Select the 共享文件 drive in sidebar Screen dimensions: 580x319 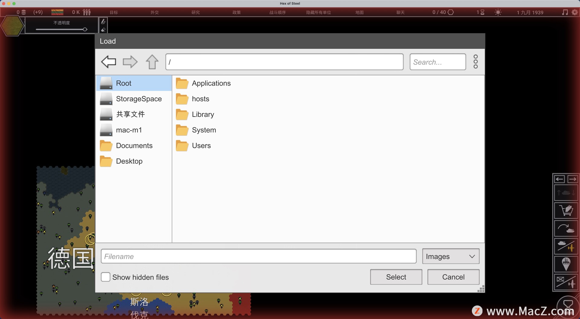pyautogui.click(x=134, y=114)
